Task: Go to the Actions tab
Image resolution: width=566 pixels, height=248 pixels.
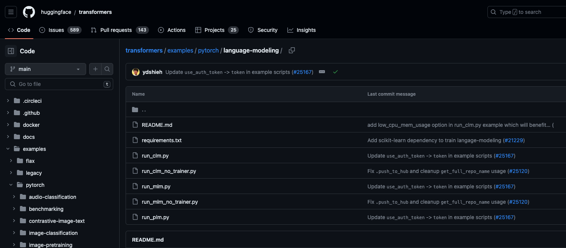Action: (x=172, y=30)
